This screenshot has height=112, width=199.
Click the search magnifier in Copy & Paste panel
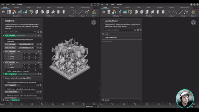pos(135,30)
